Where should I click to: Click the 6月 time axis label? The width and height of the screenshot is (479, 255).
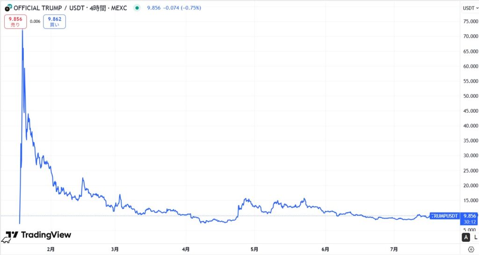pos(326,249)
